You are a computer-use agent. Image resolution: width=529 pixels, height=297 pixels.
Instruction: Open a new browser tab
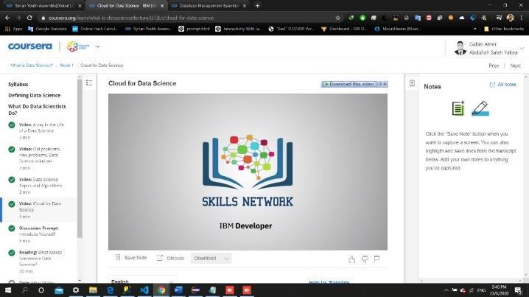pos(257,6)
